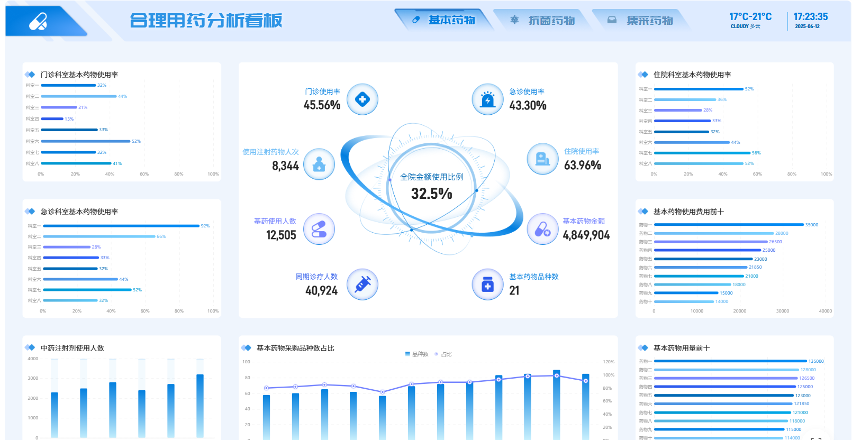Click the 门诊使用率 medical cross icon
The height and width of the screenshot is (440, 852).
tap(362, 99)
